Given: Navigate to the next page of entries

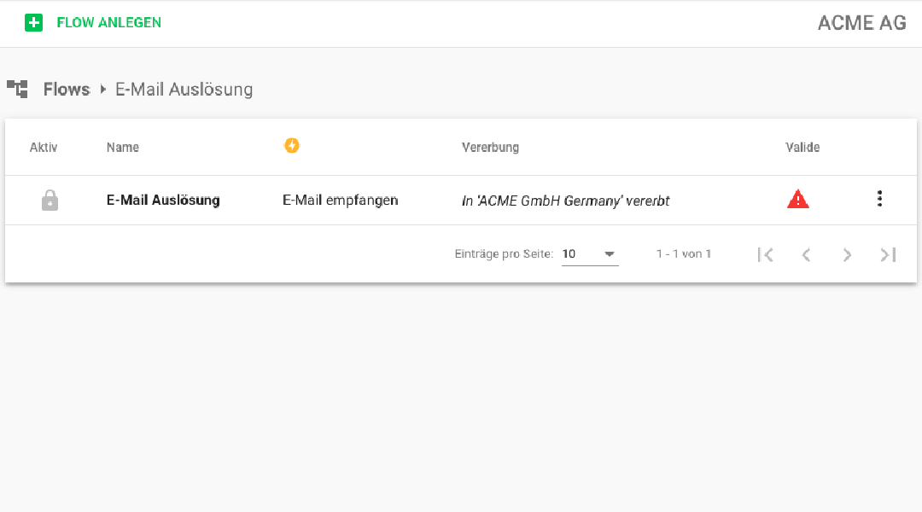Looking at the screenshot, I should [x=847, y=253].
